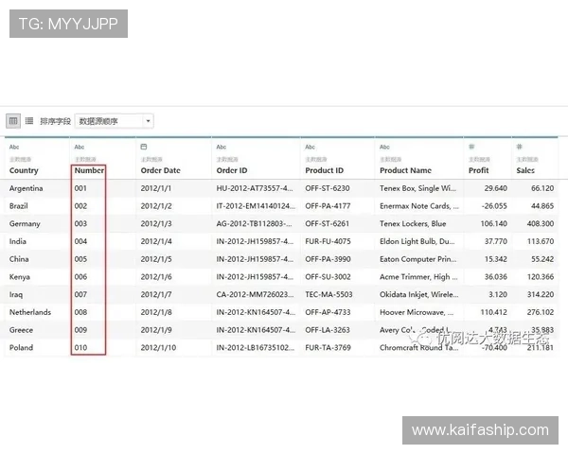The image size is (568, 454).
Task: Select the Number column header
Action: [90, 170]
